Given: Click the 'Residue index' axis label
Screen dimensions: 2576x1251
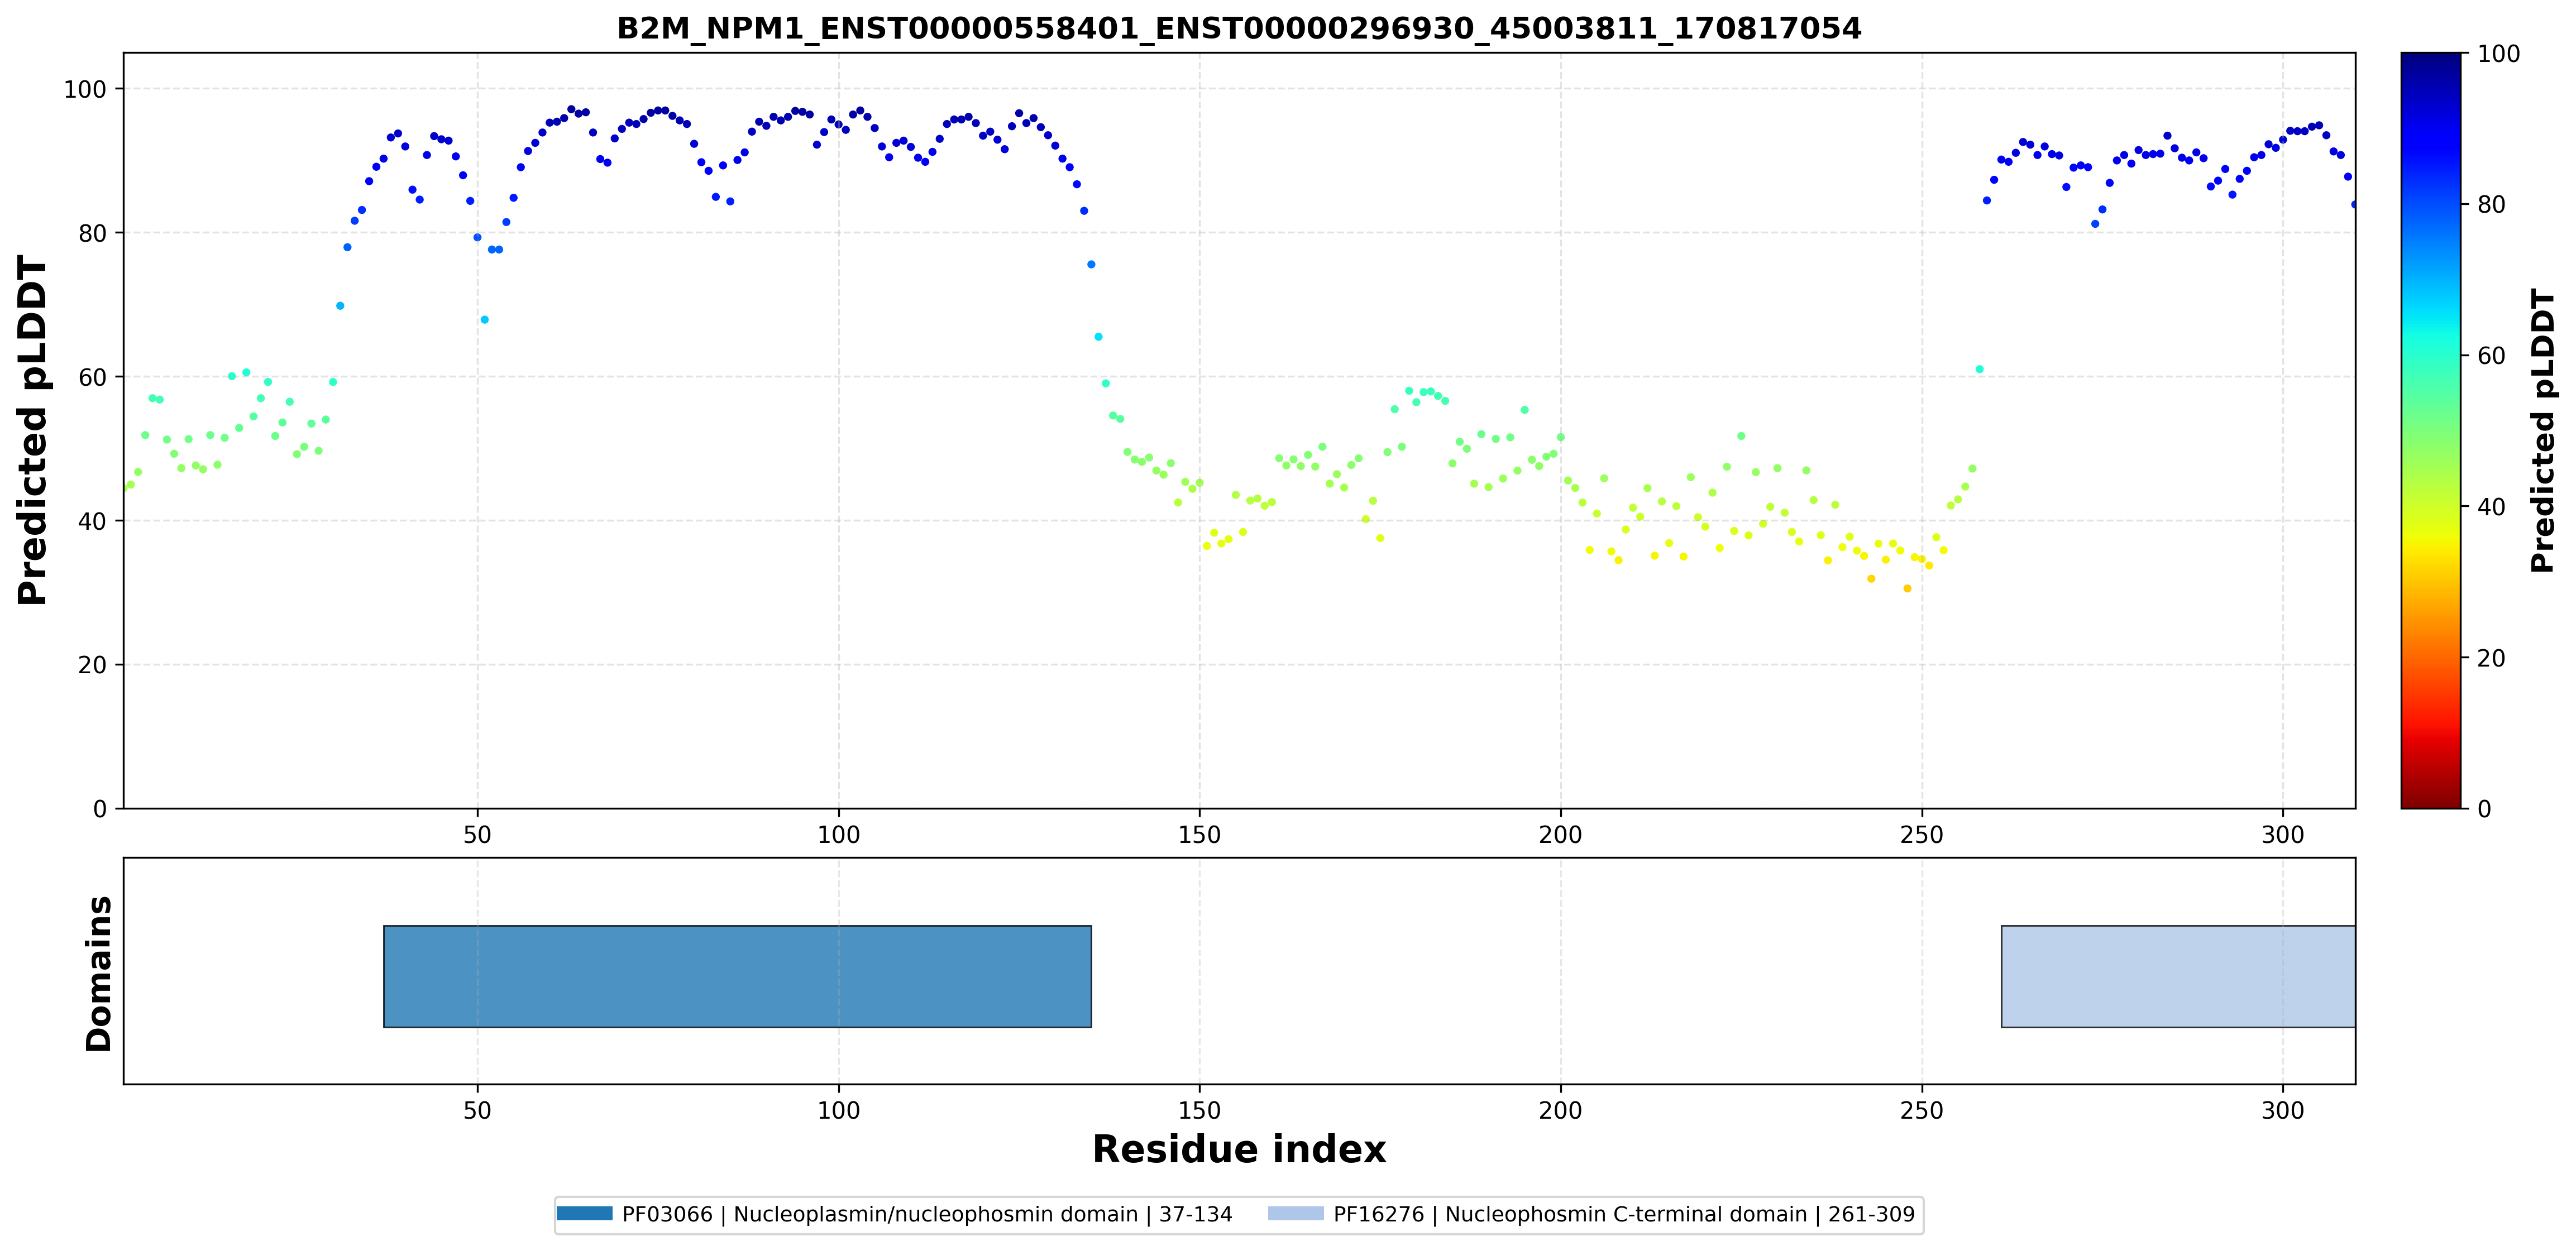Looking at the screenshot, I should 1239,1150.
